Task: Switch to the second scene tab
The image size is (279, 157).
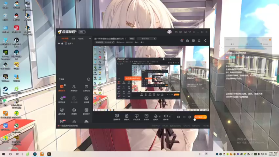Action: (x=73, y=38)
